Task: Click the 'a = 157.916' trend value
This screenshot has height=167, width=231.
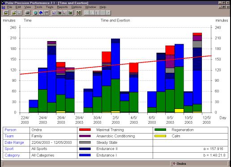Action: pyautogui.click(x=213, y=149)
